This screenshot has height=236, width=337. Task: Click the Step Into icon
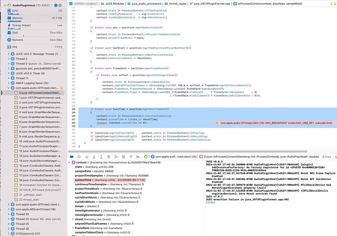tap(94, 157)
